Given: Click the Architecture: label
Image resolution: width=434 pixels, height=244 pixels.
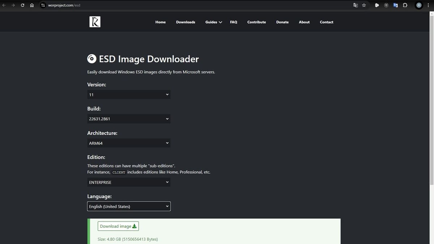Looking at the screenshot, I should tap(102, 133).
